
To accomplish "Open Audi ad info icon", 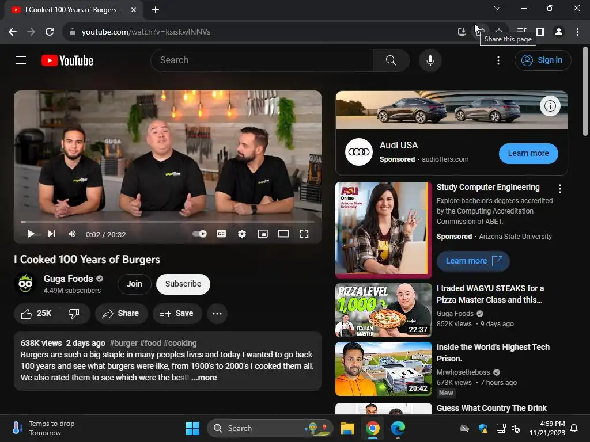I will click(x=550, y=106).
